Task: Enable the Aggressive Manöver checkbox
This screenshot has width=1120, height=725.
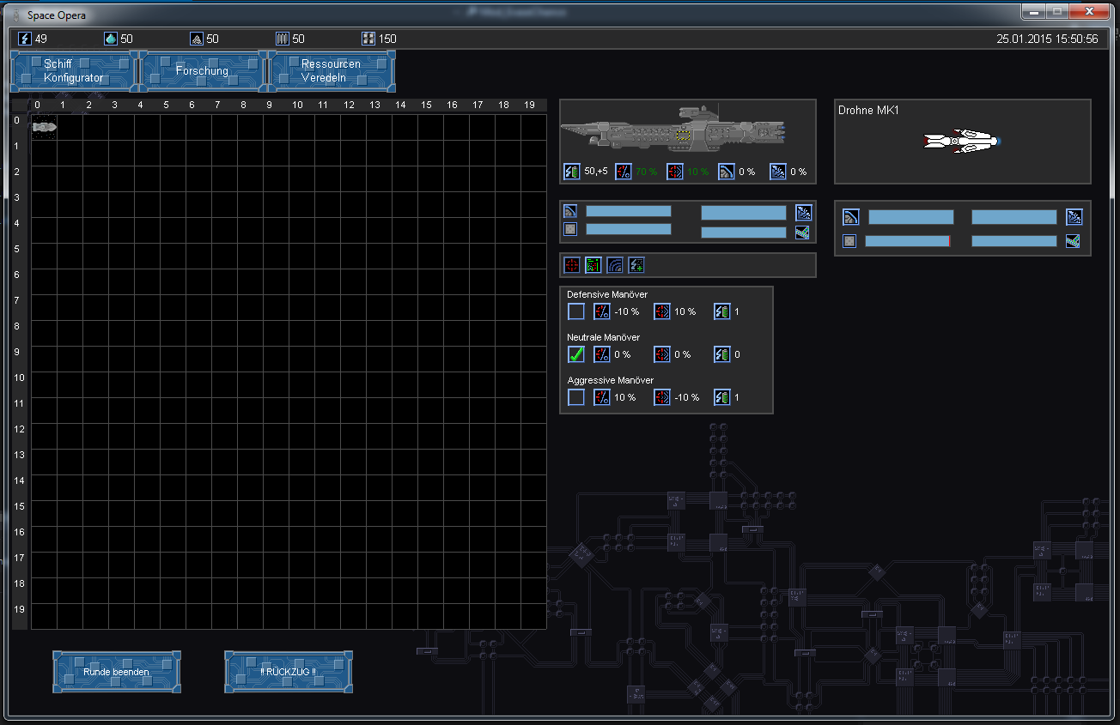Action: point(576,397)
